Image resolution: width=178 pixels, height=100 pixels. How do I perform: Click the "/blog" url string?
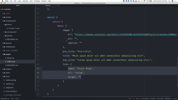coord(79,73)
